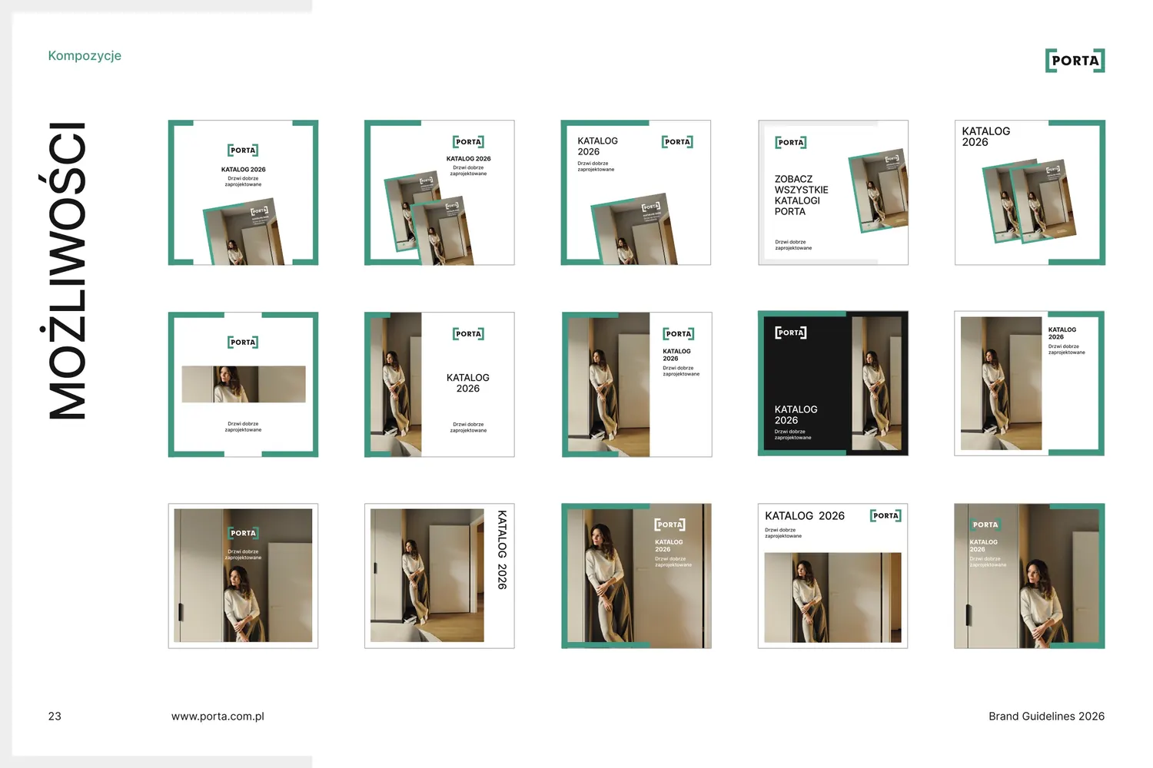Click the PORTA logo in the header
This screenshot has width=1153, height=768.
(1075, 61)
